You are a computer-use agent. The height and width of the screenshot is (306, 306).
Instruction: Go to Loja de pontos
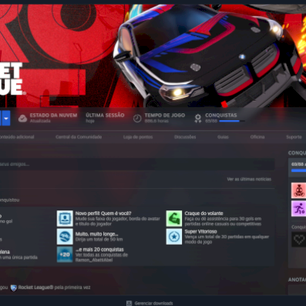point(138,137)
